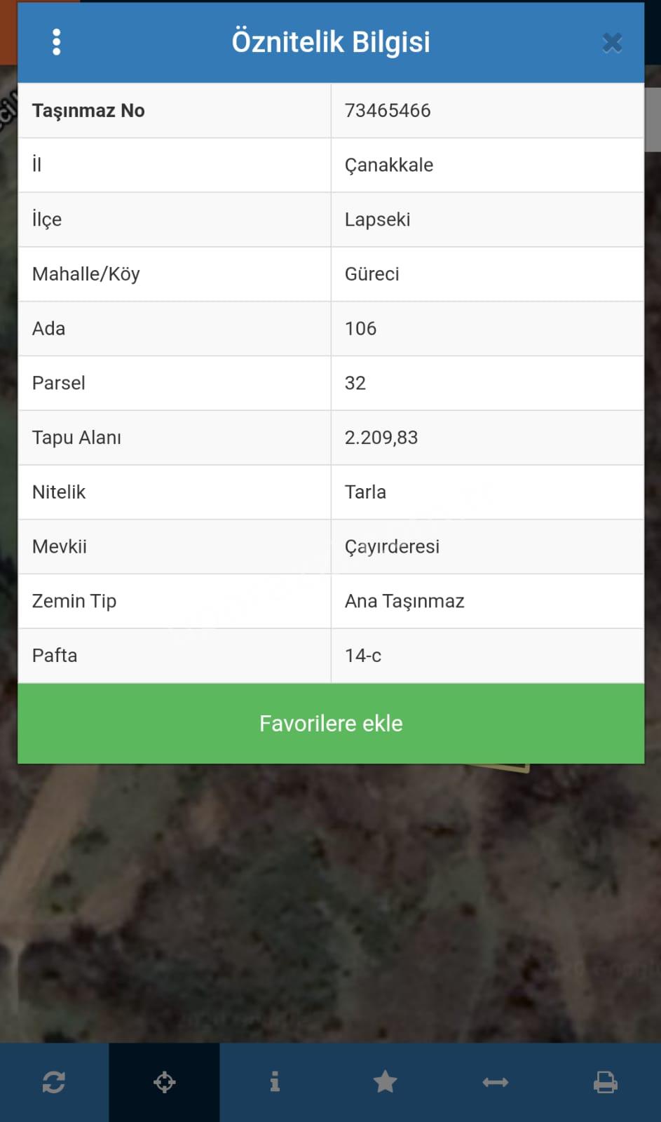The width and height of the screenshot is (661, 1122).
Task: Select the Güreci village cell
Action: pyautogui.click(x=487, y=274)
